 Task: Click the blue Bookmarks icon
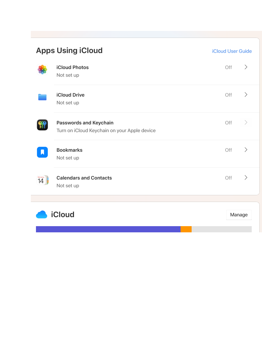[42, 152]
